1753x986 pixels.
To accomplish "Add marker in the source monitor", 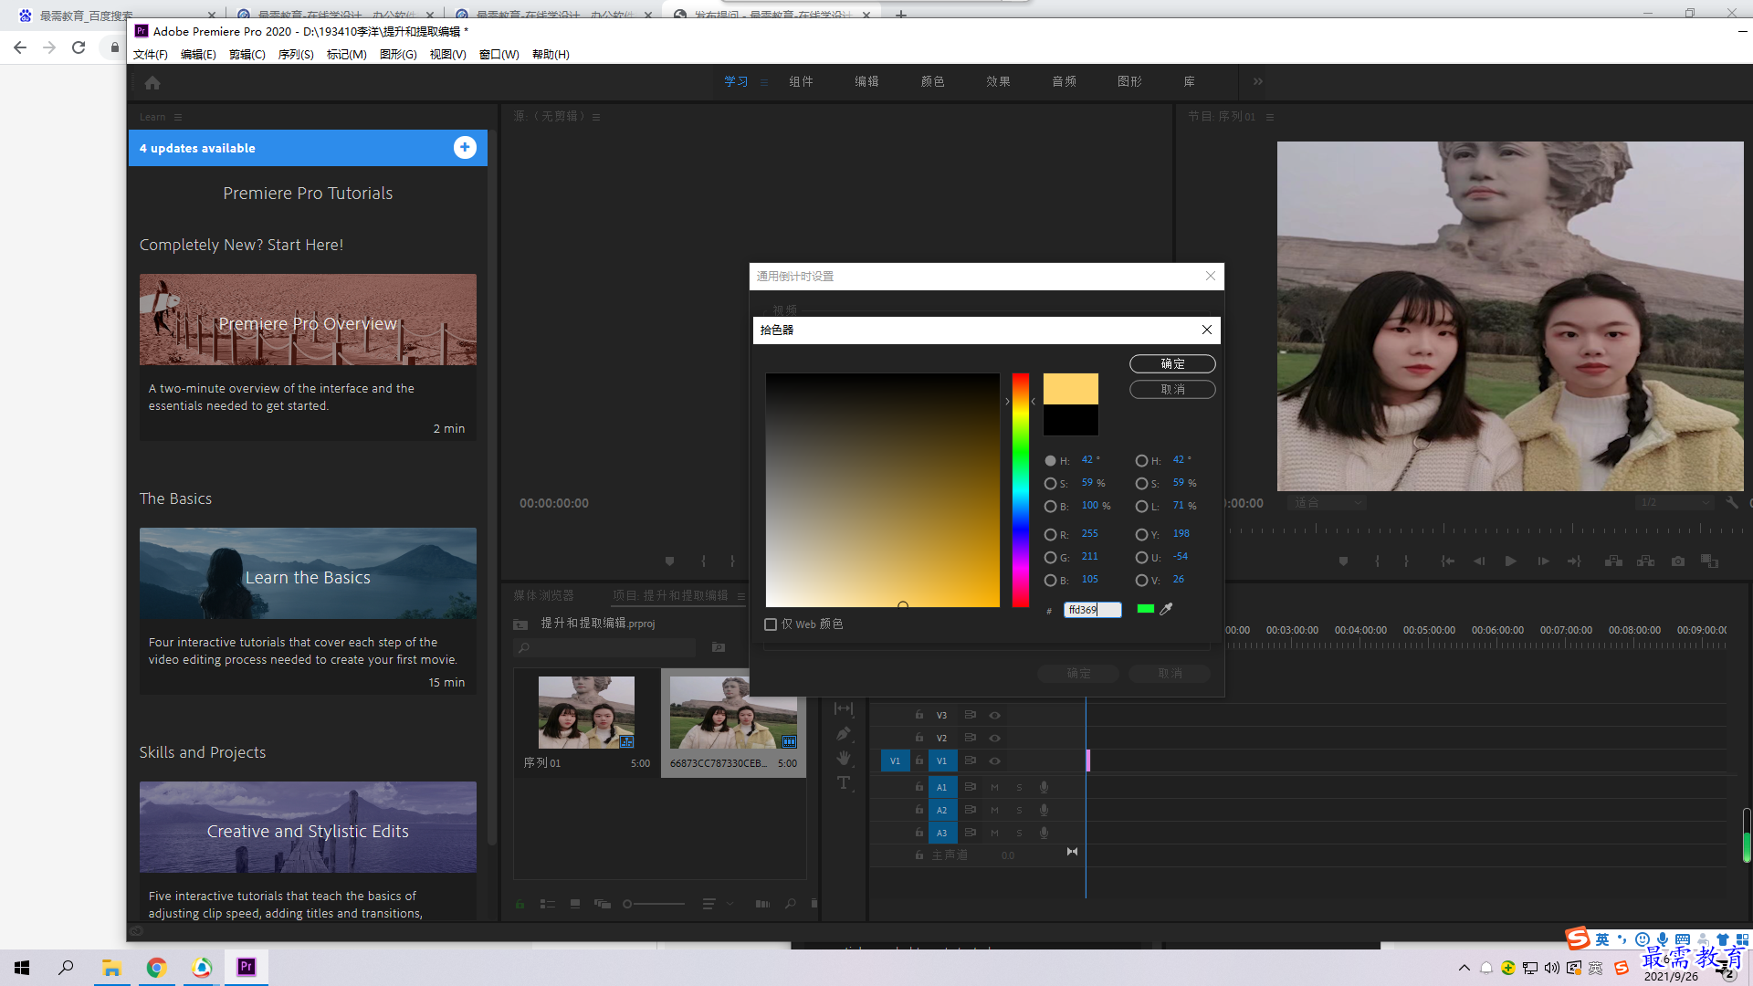I will click(x=669, y=561).
